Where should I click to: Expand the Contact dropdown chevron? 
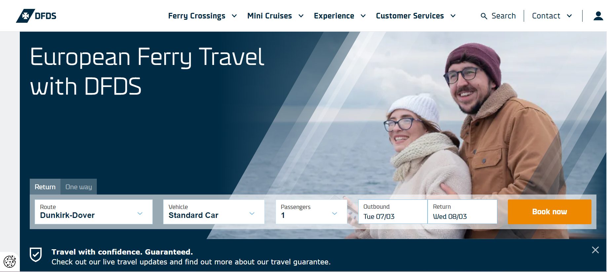click(569, 16)
